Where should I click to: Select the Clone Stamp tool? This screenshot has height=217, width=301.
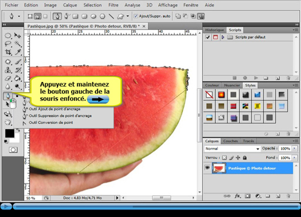coord(8,70)
